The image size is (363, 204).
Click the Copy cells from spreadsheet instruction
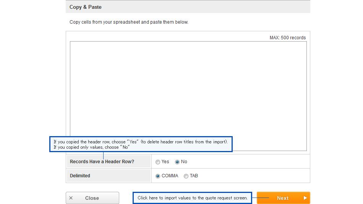point(129,22)
